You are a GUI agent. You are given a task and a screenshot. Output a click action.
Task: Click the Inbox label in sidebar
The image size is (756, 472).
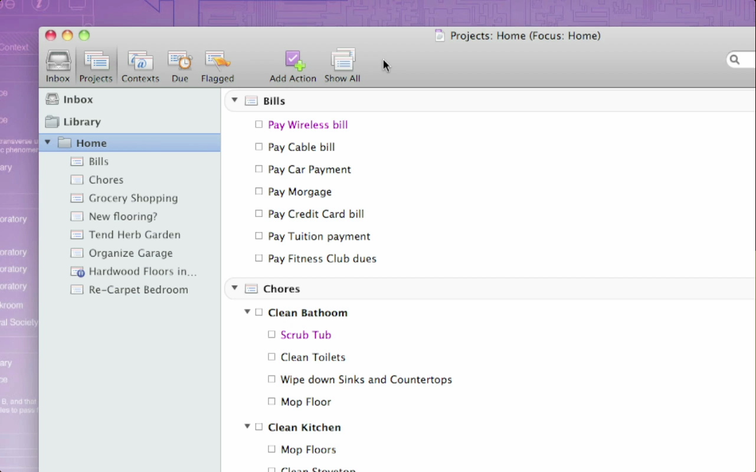[78, 100]
